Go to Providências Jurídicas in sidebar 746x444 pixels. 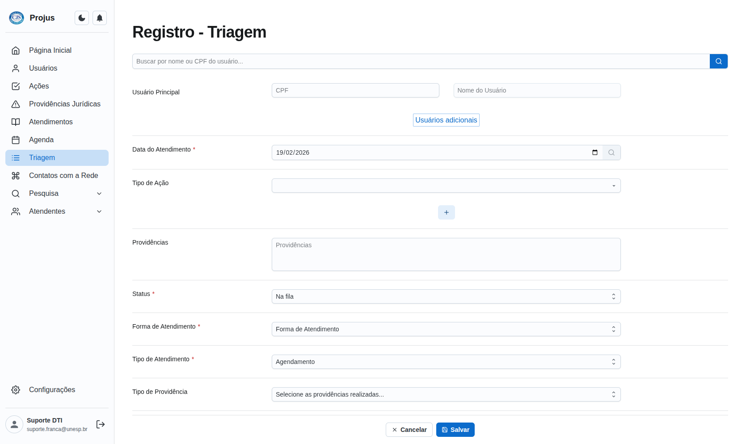(x=64, y=104)
